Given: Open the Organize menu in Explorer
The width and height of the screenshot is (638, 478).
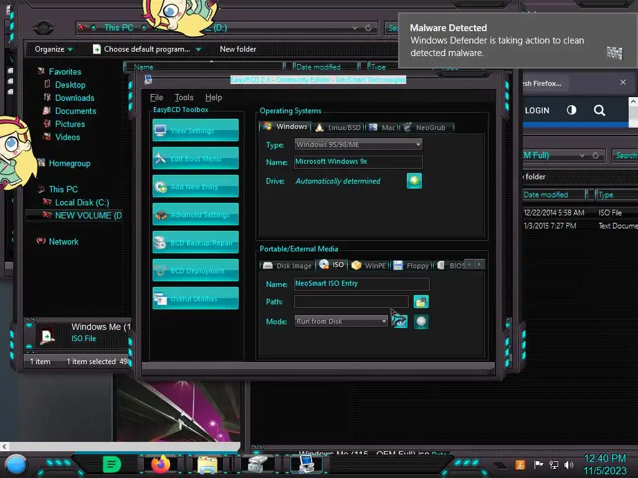Looking at the screenshot, I should coord(54,49).
